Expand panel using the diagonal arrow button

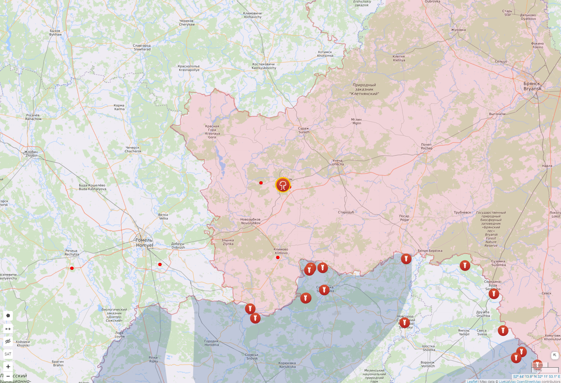tap(555, 355)
